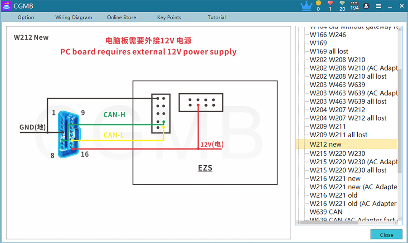
Task: Click the blue crown VIP icon
Action: tap(306, 6)
